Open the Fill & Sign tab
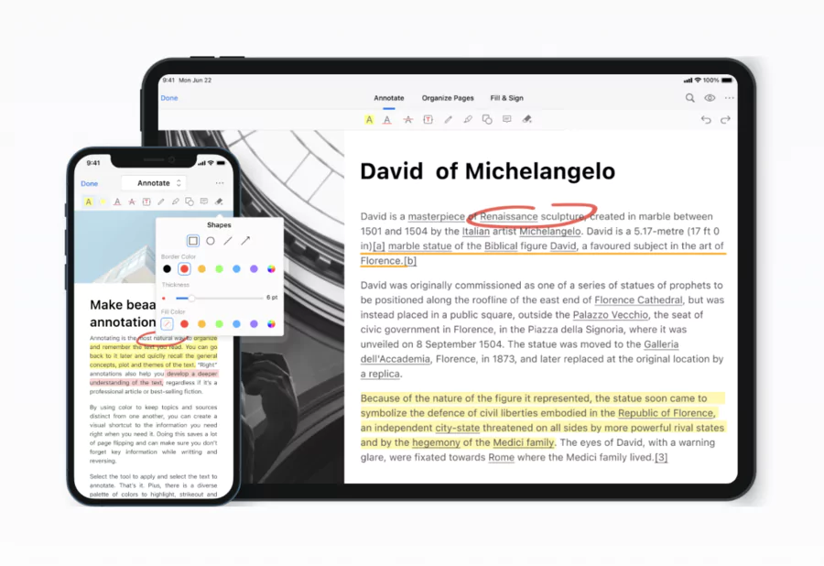This screenshot has height=566, width=824. 506,98
